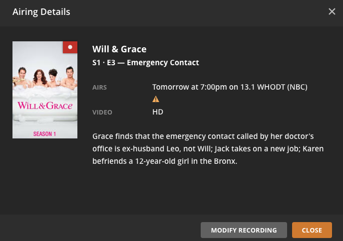Click the airing time and channel text
343x241 pixels.
point(230,87)
